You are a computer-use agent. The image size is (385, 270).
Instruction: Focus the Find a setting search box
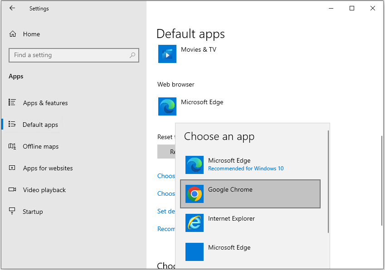[x=73, y=55]
